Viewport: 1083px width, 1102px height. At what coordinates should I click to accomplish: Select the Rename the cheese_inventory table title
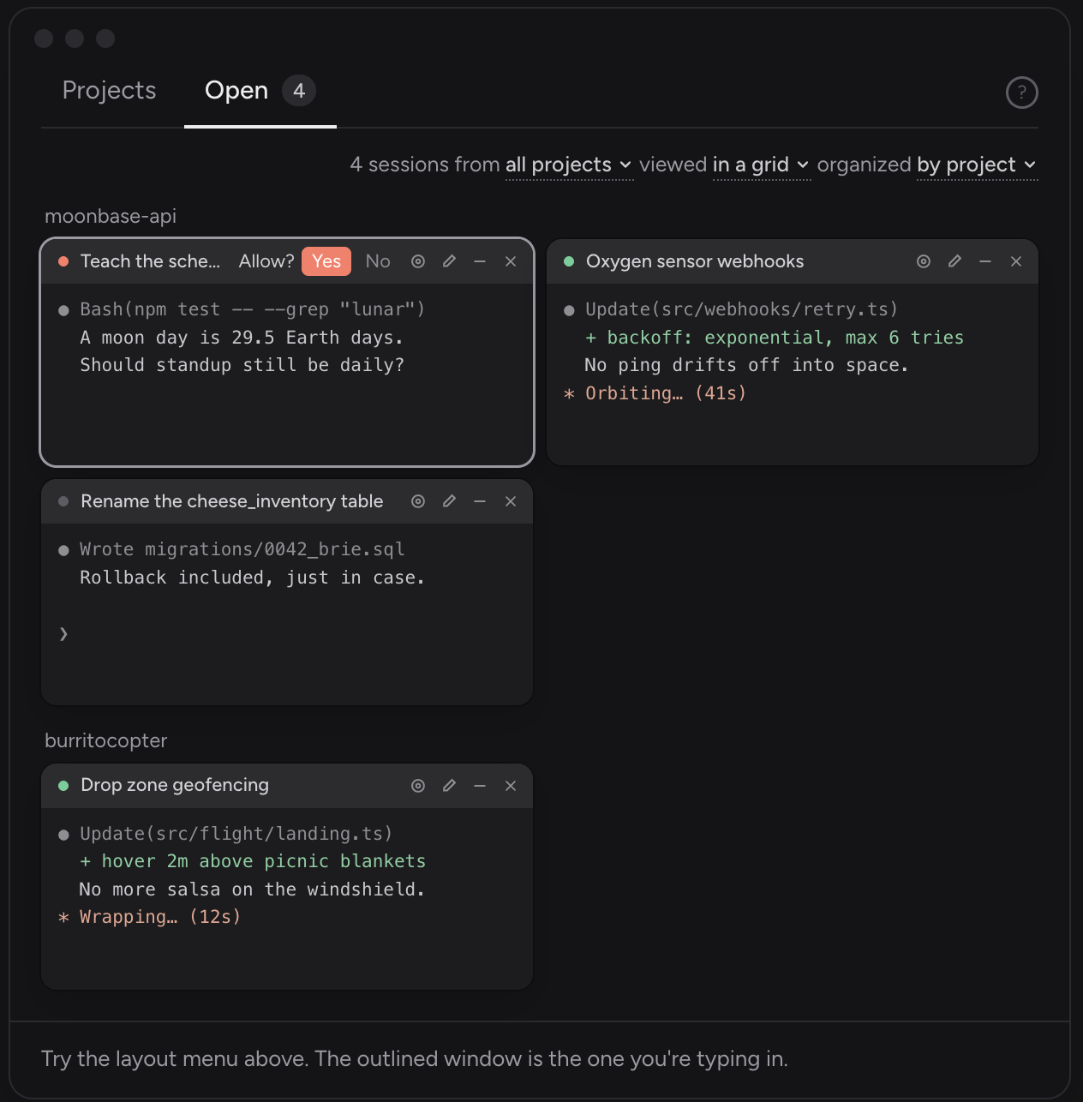coord(232,501)
